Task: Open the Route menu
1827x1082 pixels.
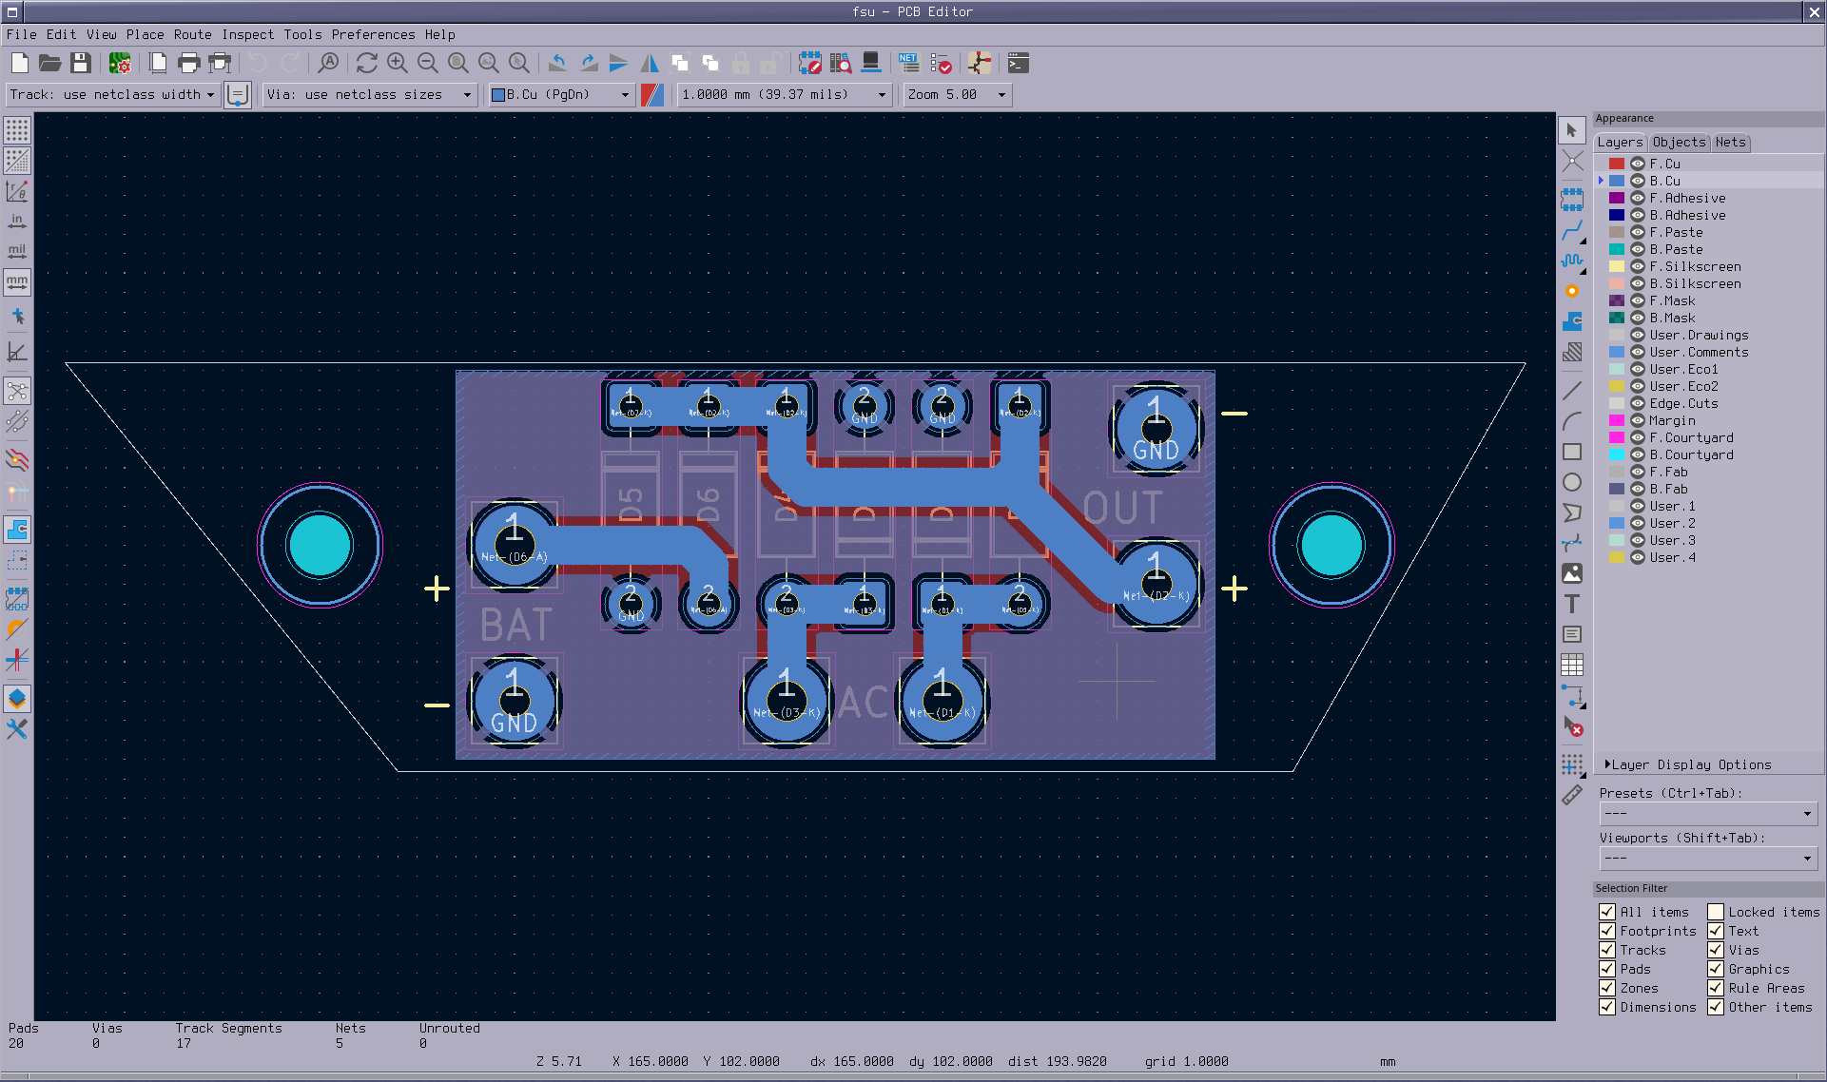Action: click(x=192, y=34)
